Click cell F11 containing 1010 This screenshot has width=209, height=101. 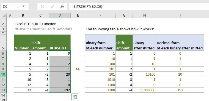point(100,79)
